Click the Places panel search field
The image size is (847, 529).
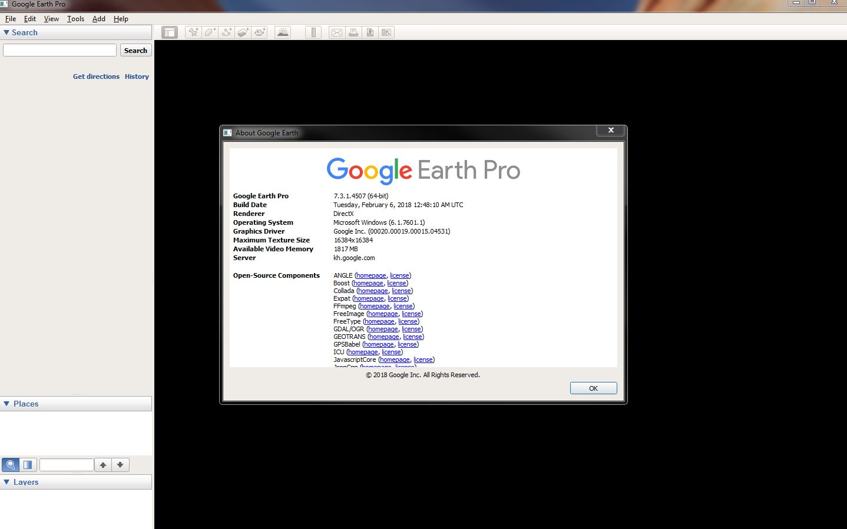tap(67, 465)
